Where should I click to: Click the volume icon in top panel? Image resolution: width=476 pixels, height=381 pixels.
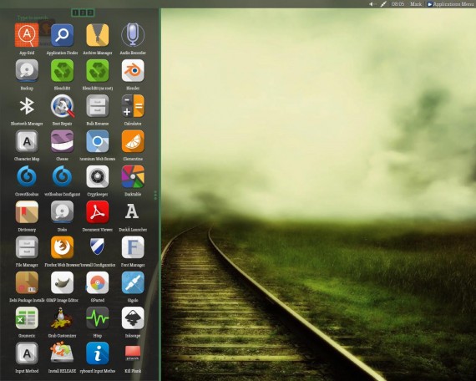point(372,4)
